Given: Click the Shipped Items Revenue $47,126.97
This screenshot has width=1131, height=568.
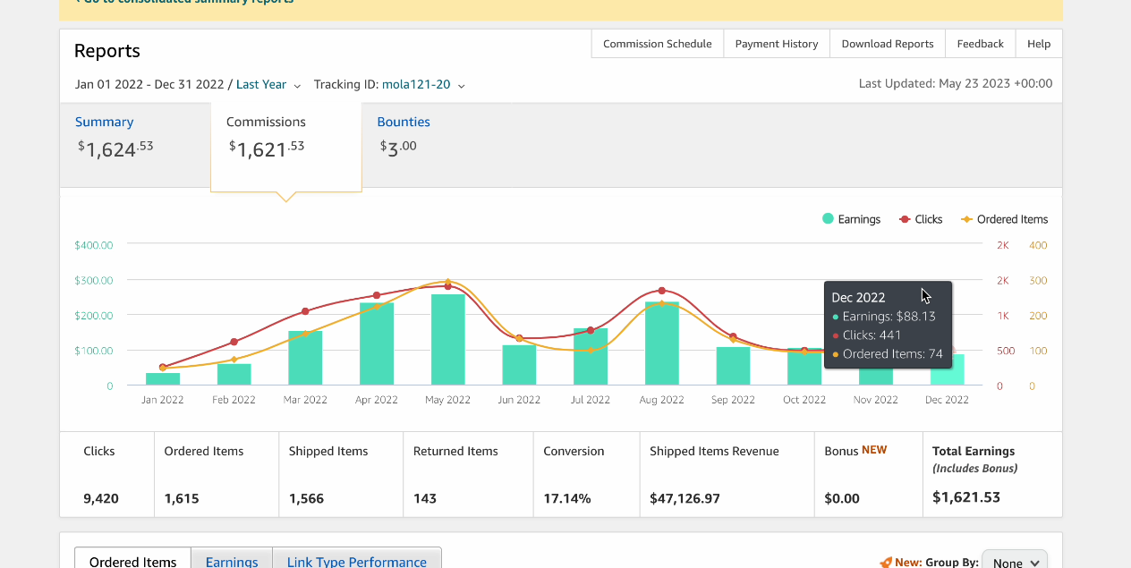Looking at the screenshot, I should pos(685,498).
